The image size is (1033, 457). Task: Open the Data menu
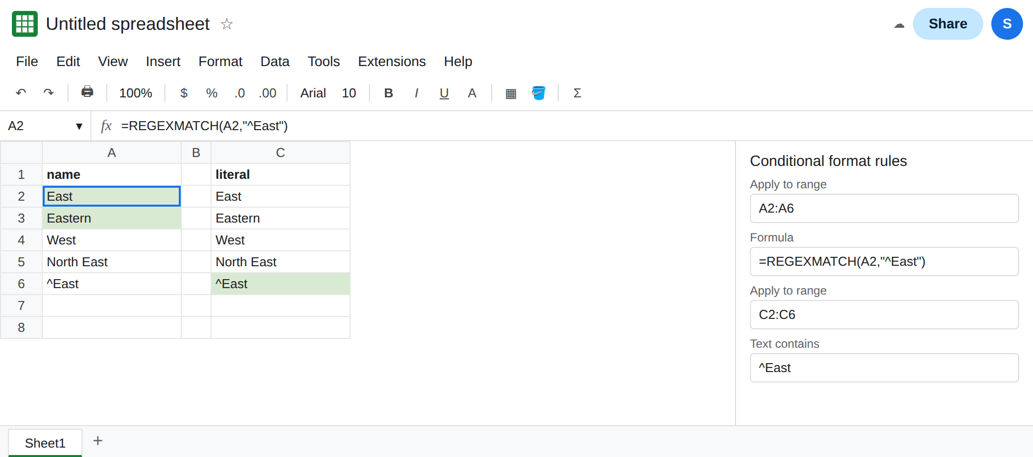pyautogui.click(x=275, y=61)
